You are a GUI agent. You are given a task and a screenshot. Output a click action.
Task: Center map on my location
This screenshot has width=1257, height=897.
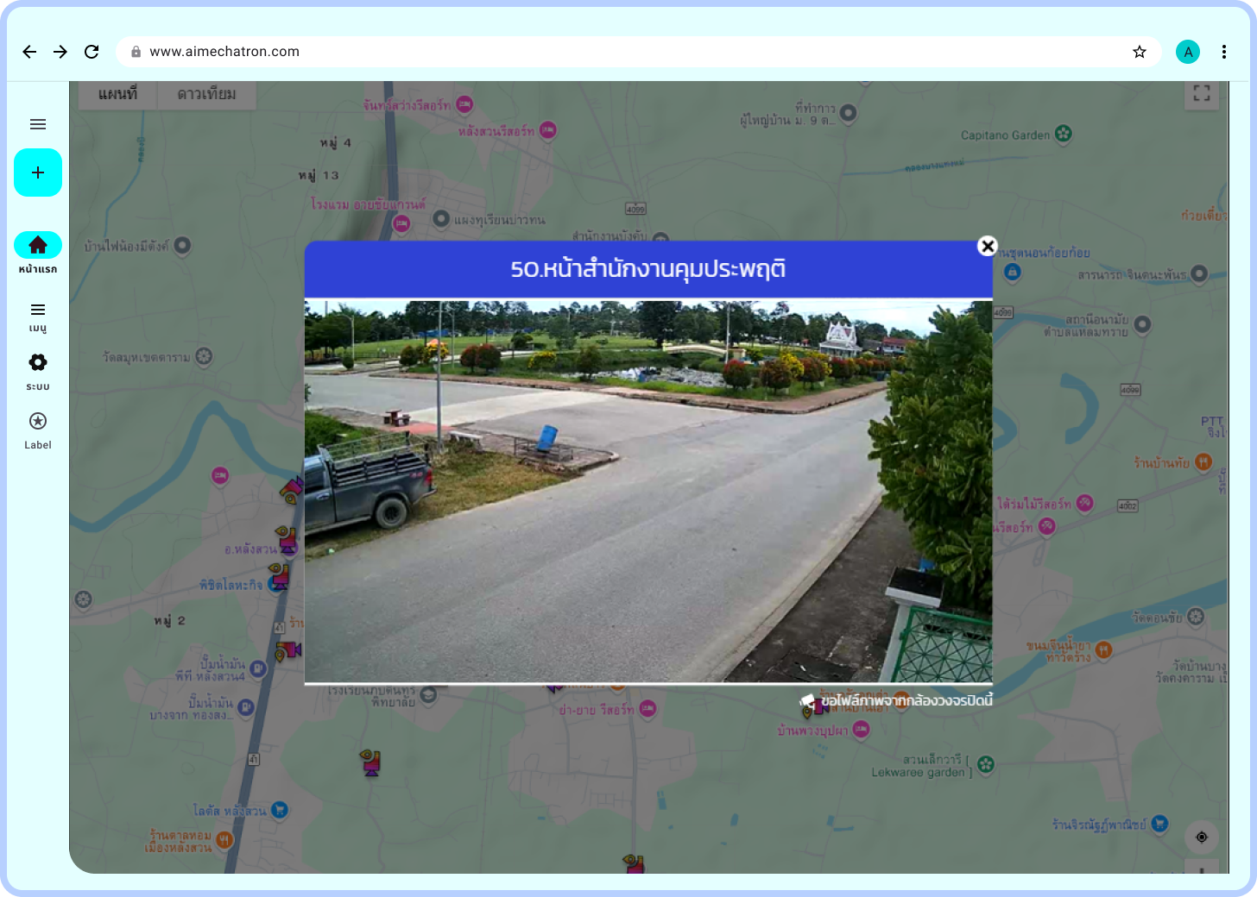[1202, 837]
